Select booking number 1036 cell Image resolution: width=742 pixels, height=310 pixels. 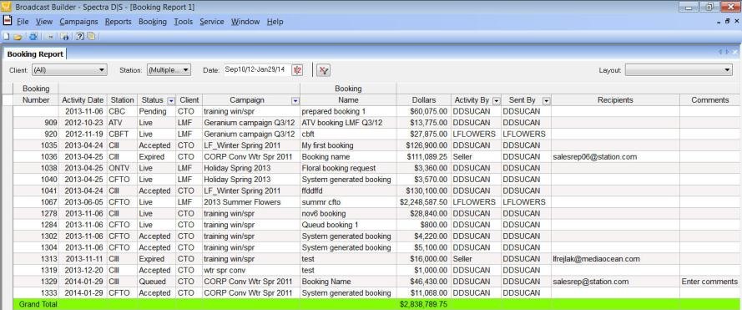click(x=36, y=157)
